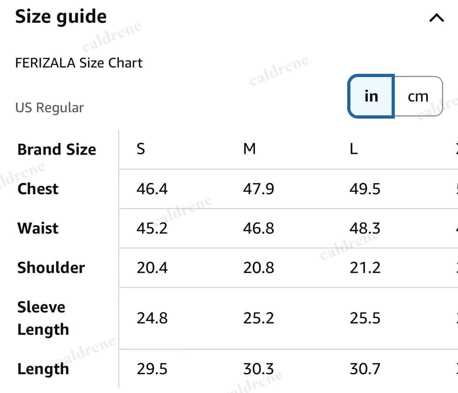Click the US Regular label
Viewport: 458px width, 393px height.
pos(50,108)
